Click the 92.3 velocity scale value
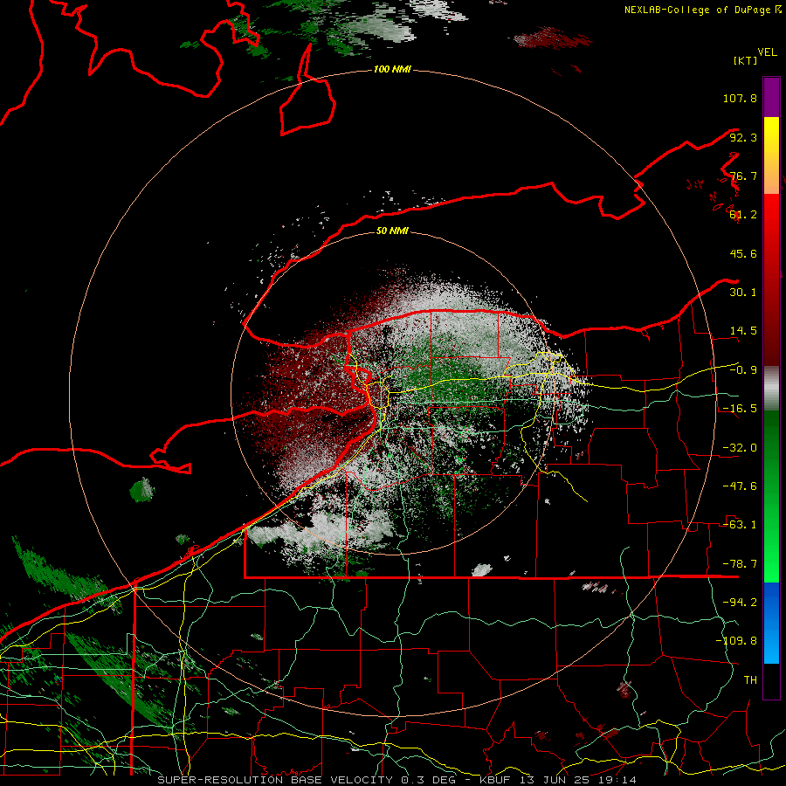 click(x=743, y=137)
